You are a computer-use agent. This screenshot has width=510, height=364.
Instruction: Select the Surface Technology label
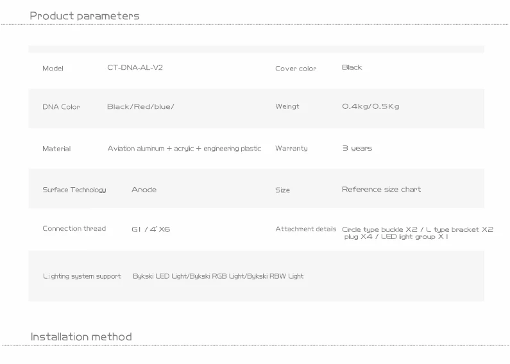tap(74, 190)
